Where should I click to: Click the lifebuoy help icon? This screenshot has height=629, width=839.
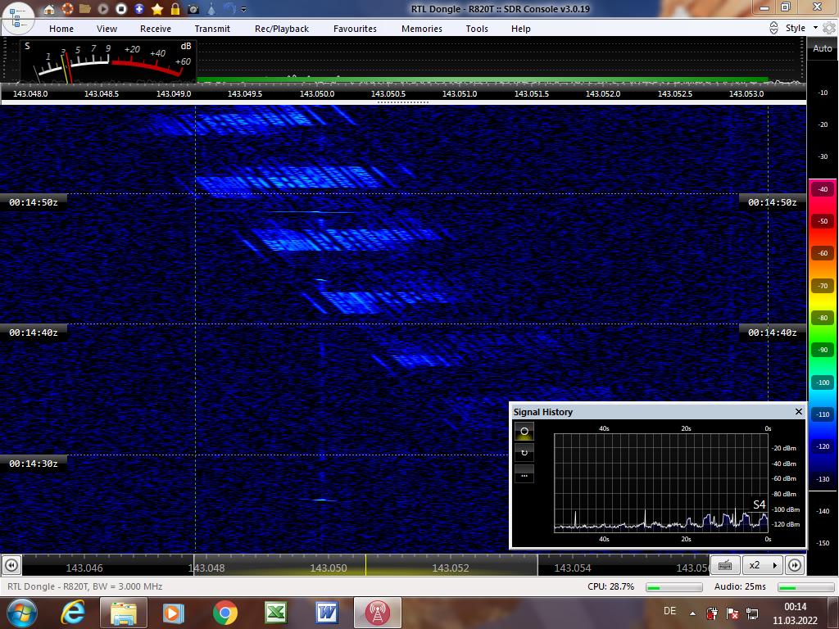click(67, 9)
